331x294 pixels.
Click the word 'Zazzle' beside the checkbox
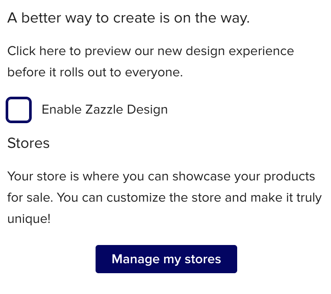pos(104,110)
